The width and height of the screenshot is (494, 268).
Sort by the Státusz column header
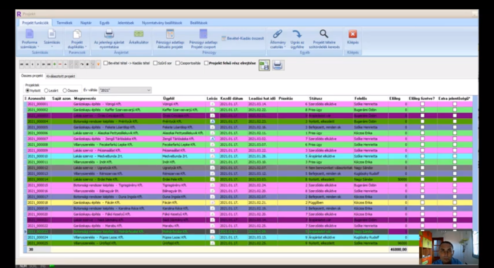click(316, 99)
